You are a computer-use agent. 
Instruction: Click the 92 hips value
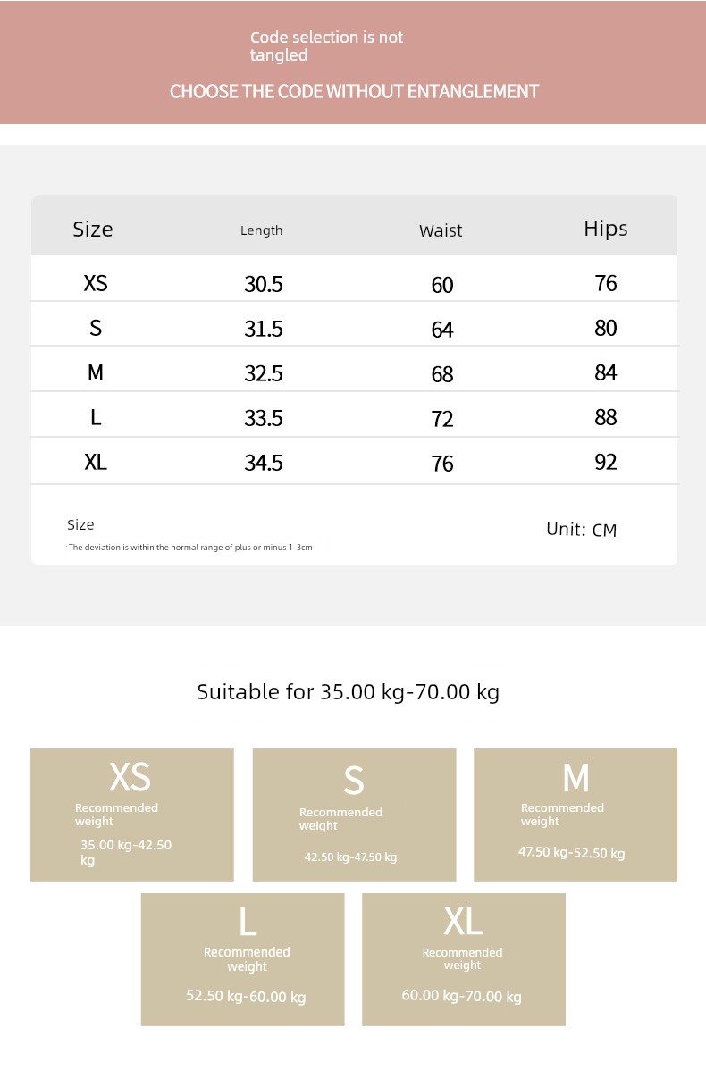(x=606, y=463)
